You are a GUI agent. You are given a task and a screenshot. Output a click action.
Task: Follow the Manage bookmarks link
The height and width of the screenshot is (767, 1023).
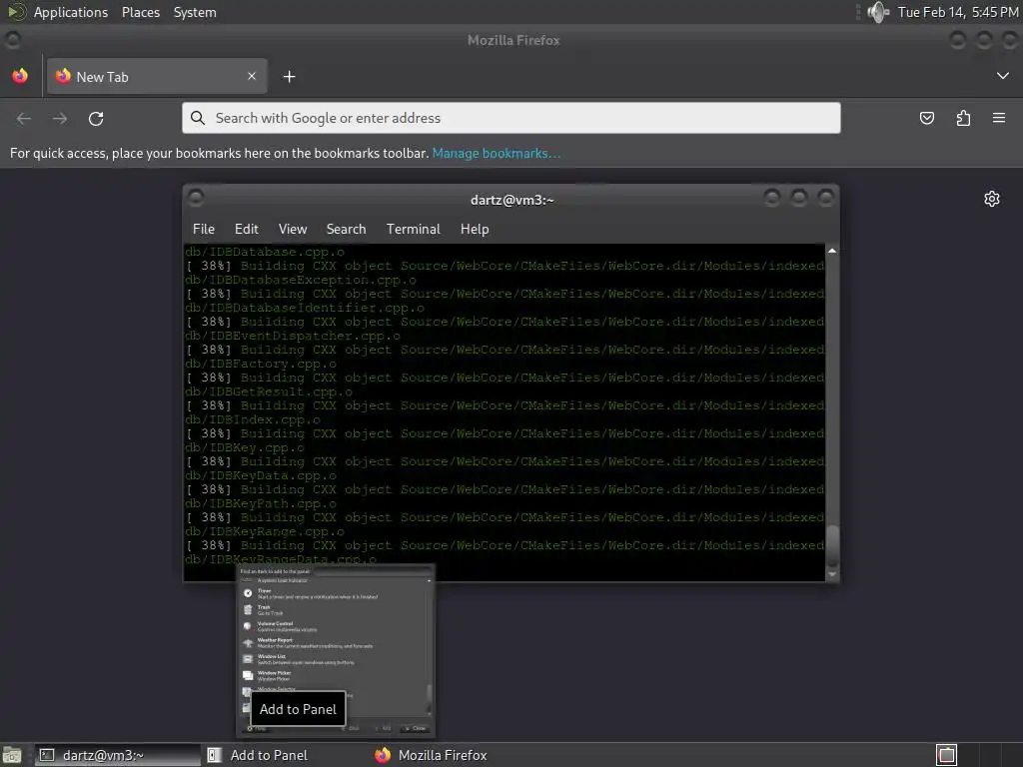click(x=496, y=153)
